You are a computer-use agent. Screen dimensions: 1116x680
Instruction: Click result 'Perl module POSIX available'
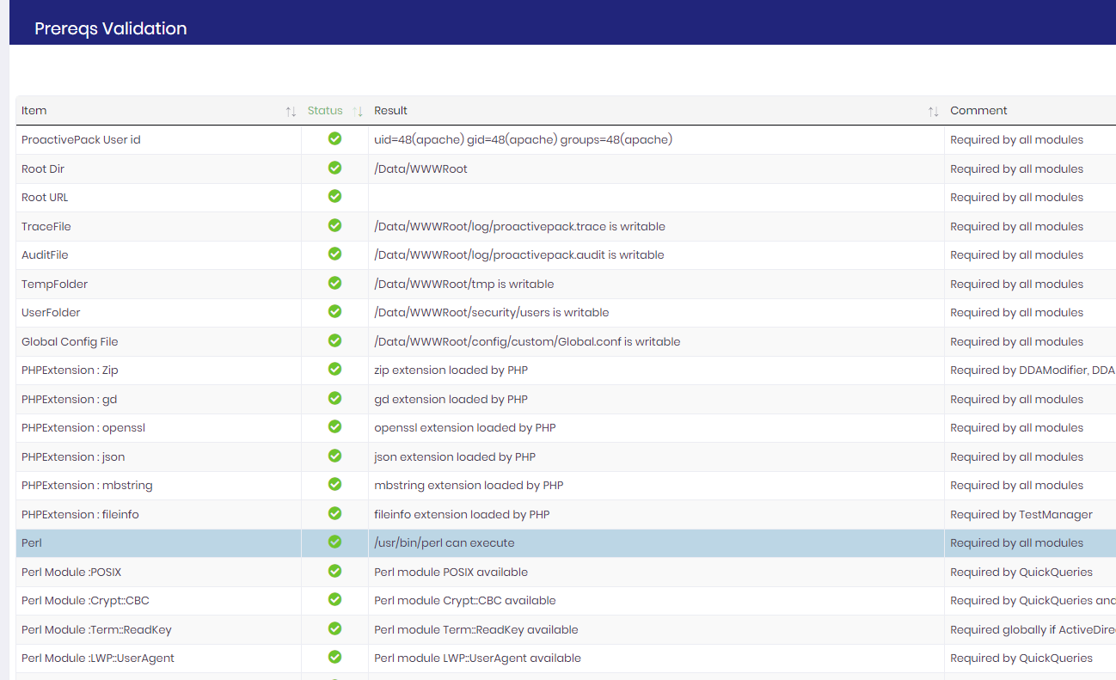[x=451, y=572]
